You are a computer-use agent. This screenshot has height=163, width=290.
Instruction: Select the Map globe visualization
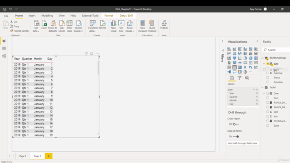[x=229, y=63]
